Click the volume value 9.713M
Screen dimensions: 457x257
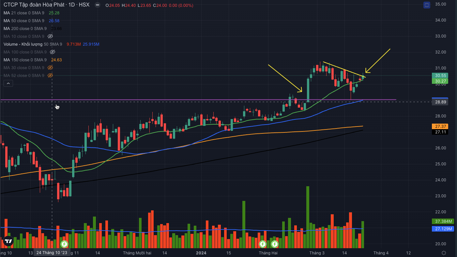(x=73, y=44)
